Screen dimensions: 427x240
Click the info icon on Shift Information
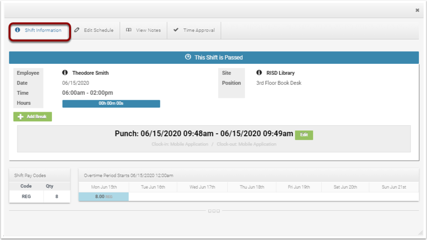(x=17, y=30)
